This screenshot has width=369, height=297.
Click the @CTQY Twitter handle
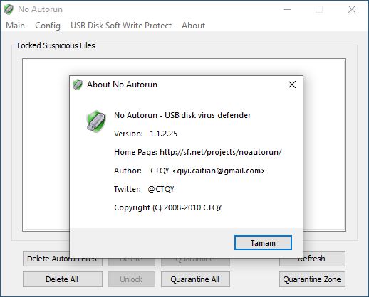(x=161, y=189)
